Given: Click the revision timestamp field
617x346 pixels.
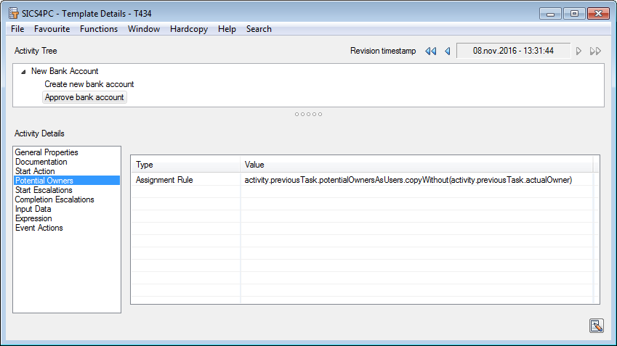Looking at the screenshot, I should (512, 51).
